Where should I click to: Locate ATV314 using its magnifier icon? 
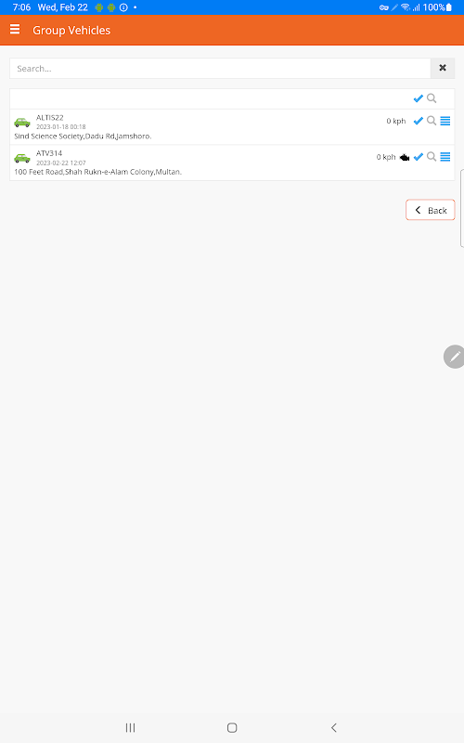pyautogui.click(x=432, y=157)
